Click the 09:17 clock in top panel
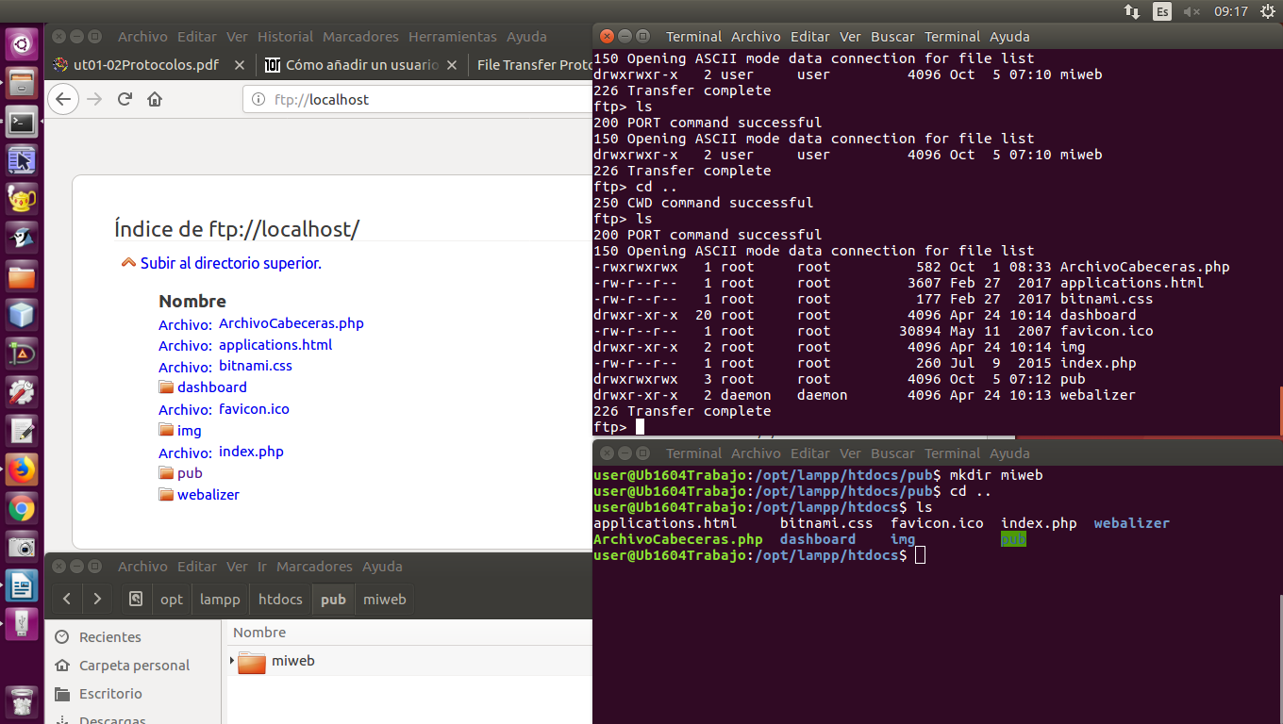 click(x=1231, y=11)
